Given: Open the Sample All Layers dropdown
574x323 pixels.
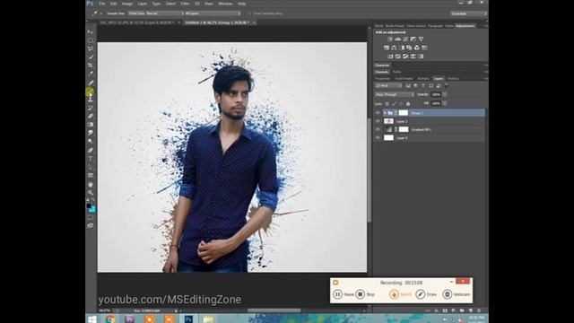Looking at the screenshot, I should click(x=213, y=13).
